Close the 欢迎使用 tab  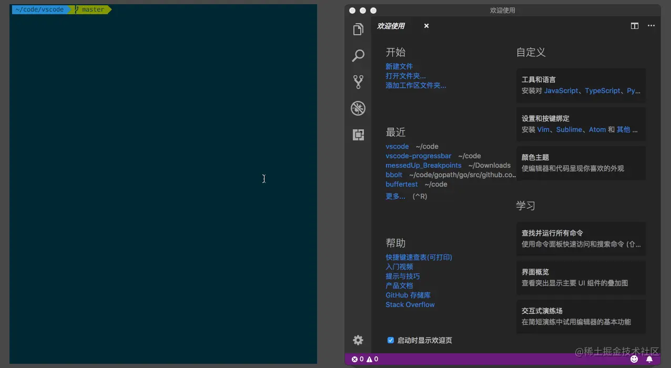pos(426,26)
